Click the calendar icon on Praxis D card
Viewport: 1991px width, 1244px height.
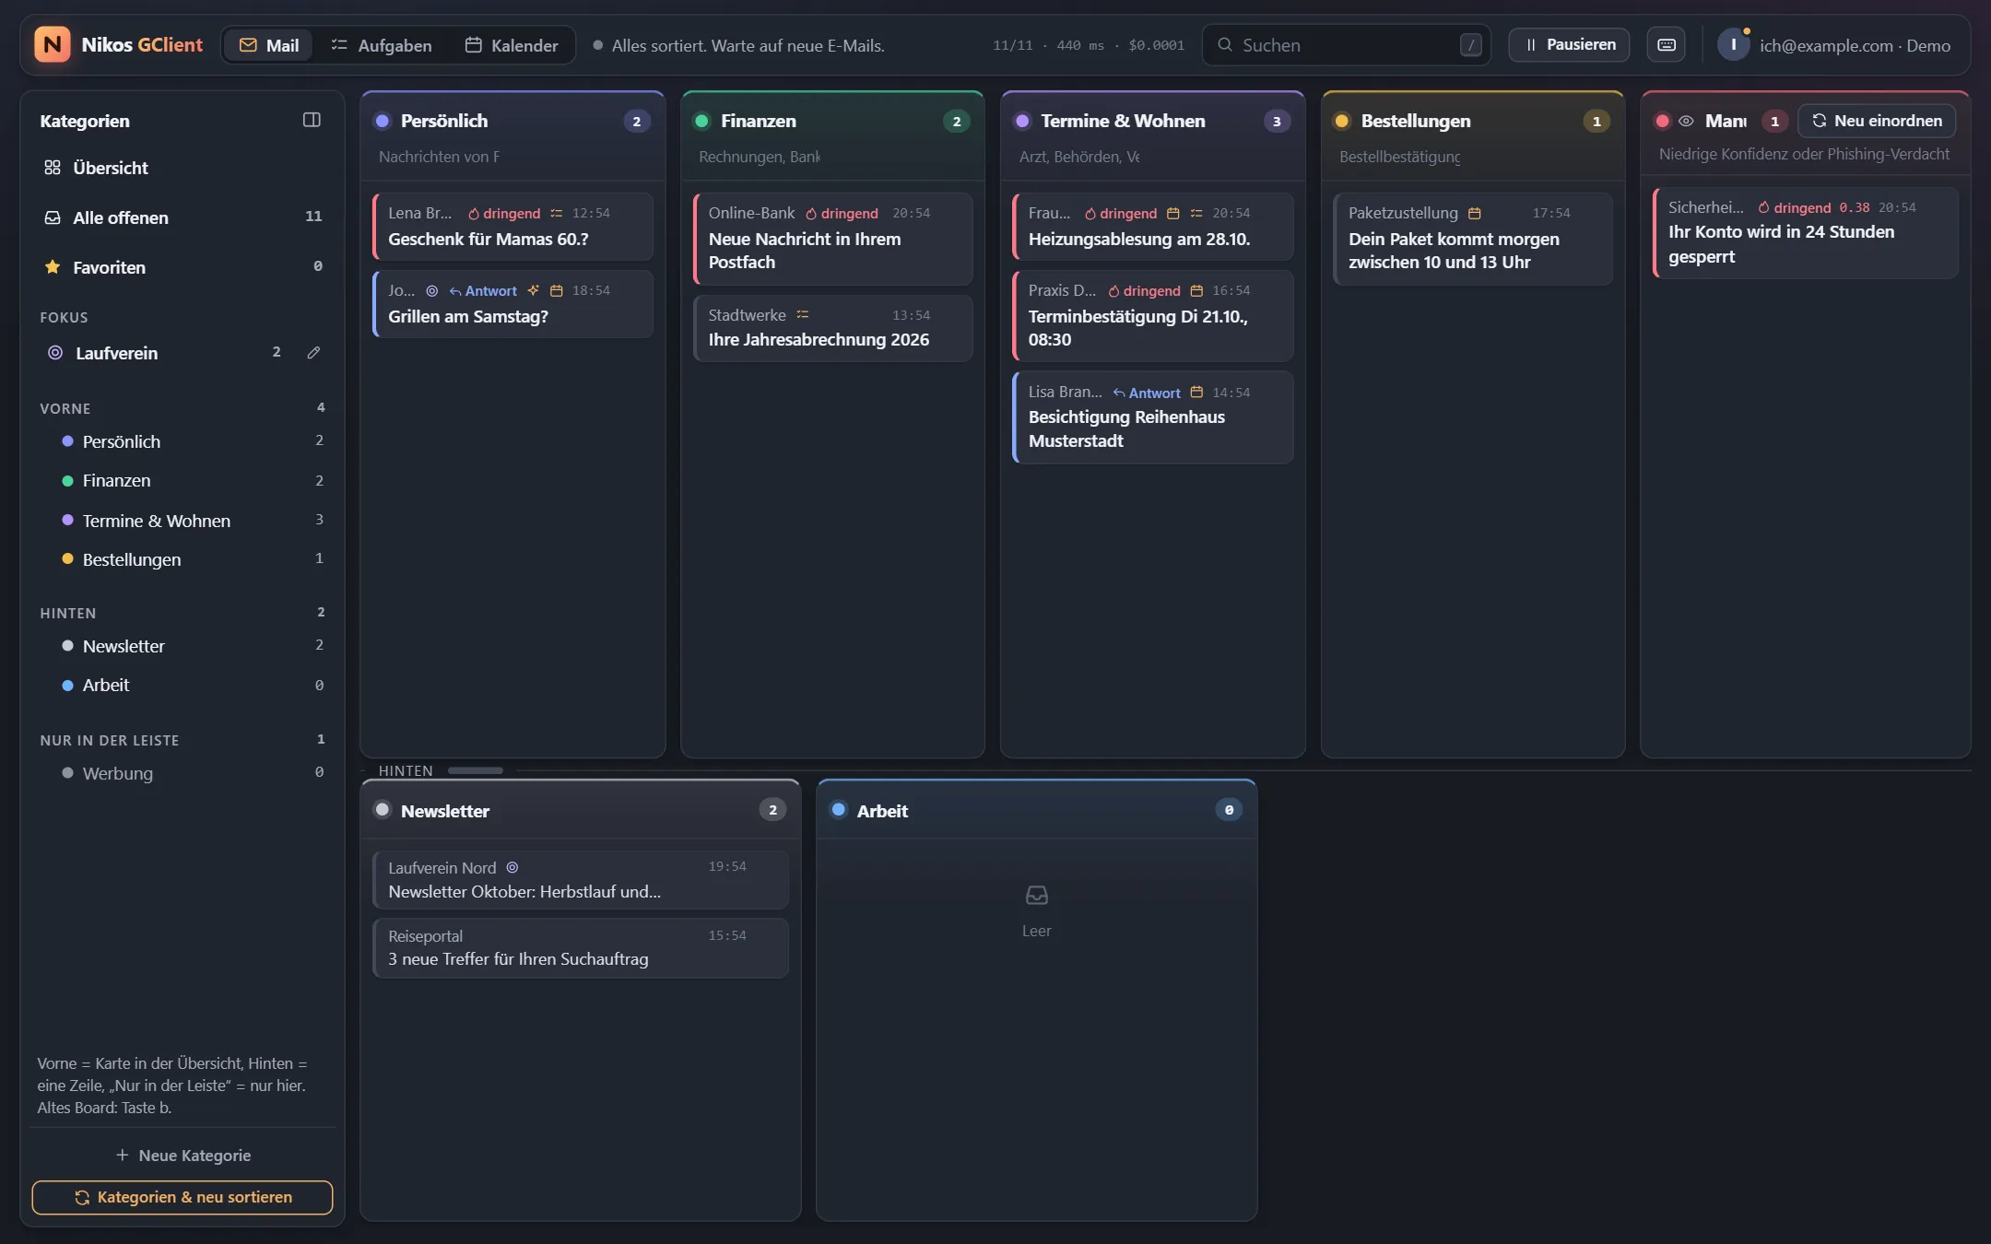(1196, 290)
